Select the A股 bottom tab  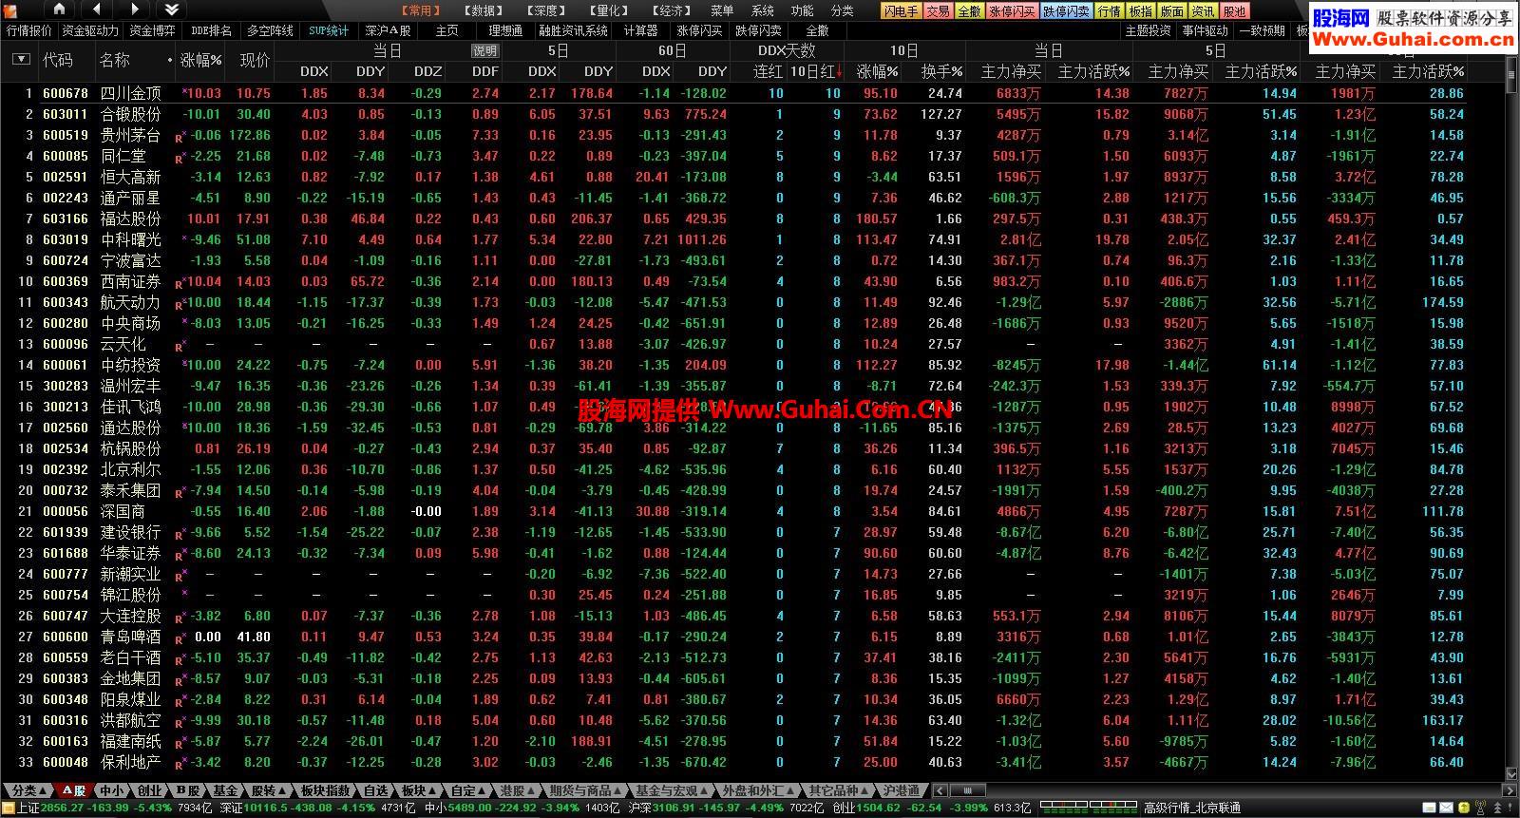point(74,790)
